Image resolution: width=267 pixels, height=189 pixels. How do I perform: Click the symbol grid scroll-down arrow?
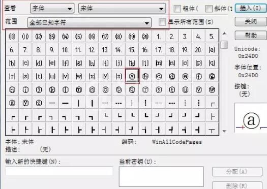224,131
